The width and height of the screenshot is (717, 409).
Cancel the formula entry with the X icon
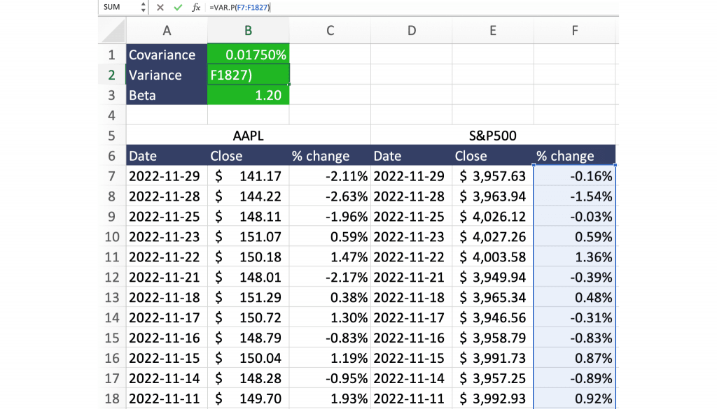pos(160,7)
